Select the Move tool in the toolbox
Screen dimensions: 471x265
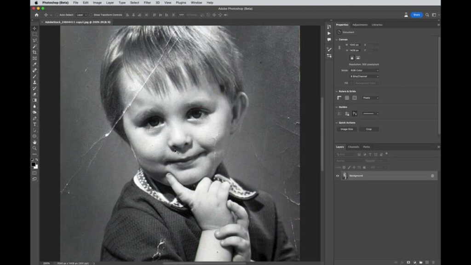tap(34, 28)
